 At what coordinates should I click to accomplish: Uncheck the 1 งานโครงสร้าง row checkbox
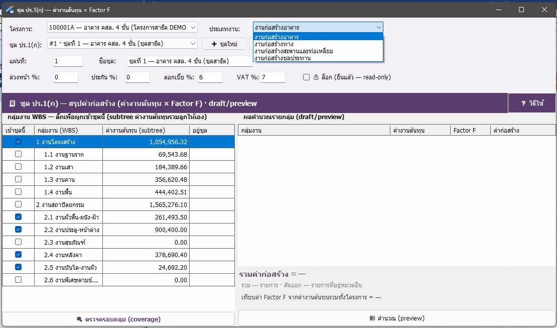[x=19, y=142]
